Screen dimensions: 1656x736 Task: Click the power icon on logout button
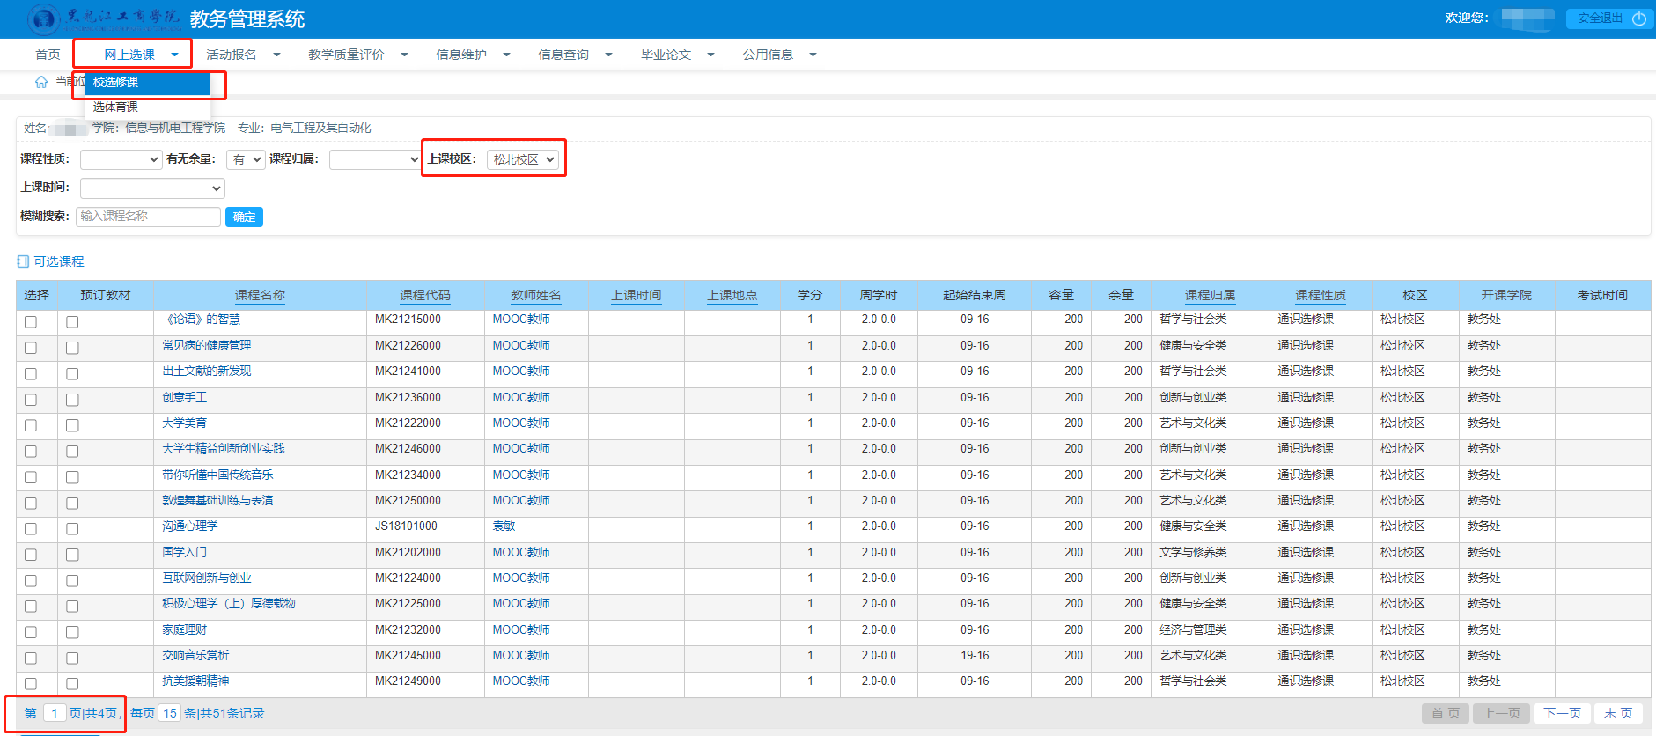click(1638, 18)
